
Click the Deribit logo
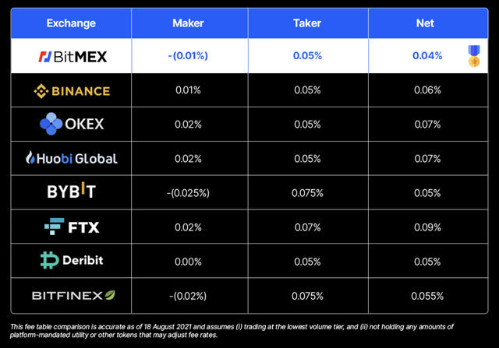[72, 261]
